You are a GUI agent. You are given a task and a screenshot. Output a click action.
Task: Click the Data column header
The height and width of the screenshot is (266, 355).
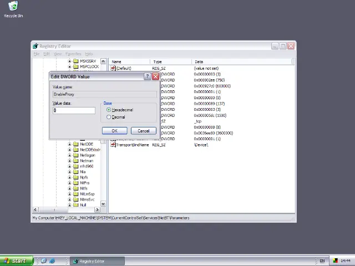pyautogui.click(x=242, y=62)
